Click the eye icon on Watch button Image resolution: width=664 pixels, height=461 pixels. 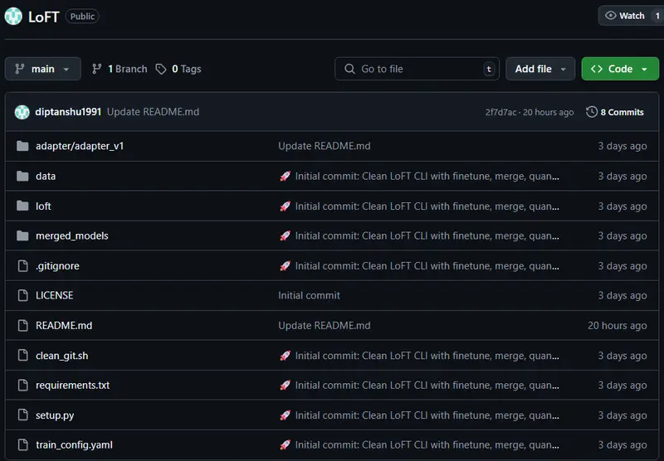tap(610, 16)
